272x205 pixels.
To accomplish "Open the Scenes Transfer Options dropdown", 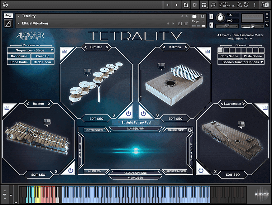I will pos(241,62).
